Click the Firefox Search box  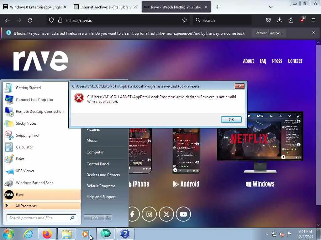point(222,20)
